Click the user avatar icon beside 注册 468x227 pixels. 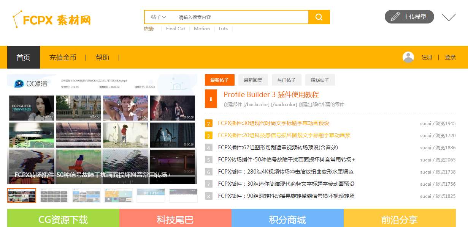[408, 57]
